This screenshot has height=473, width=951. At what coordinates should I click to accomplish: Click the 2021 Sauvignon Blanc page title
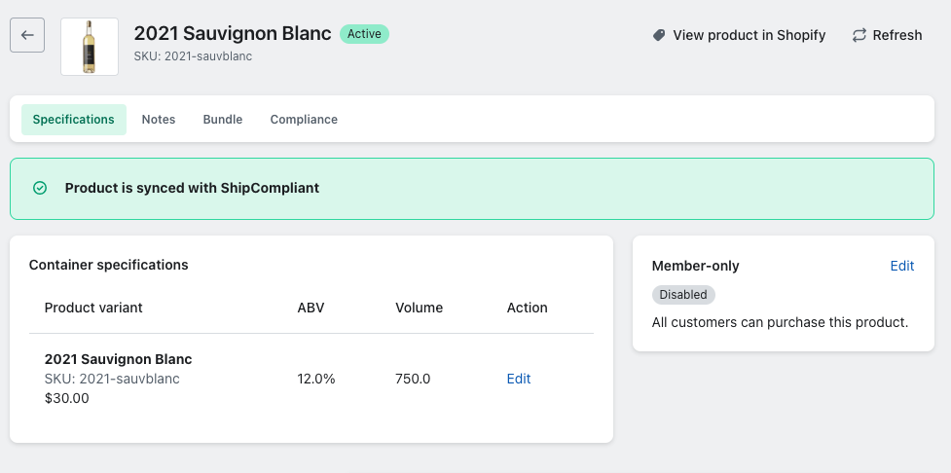point(232,34)
